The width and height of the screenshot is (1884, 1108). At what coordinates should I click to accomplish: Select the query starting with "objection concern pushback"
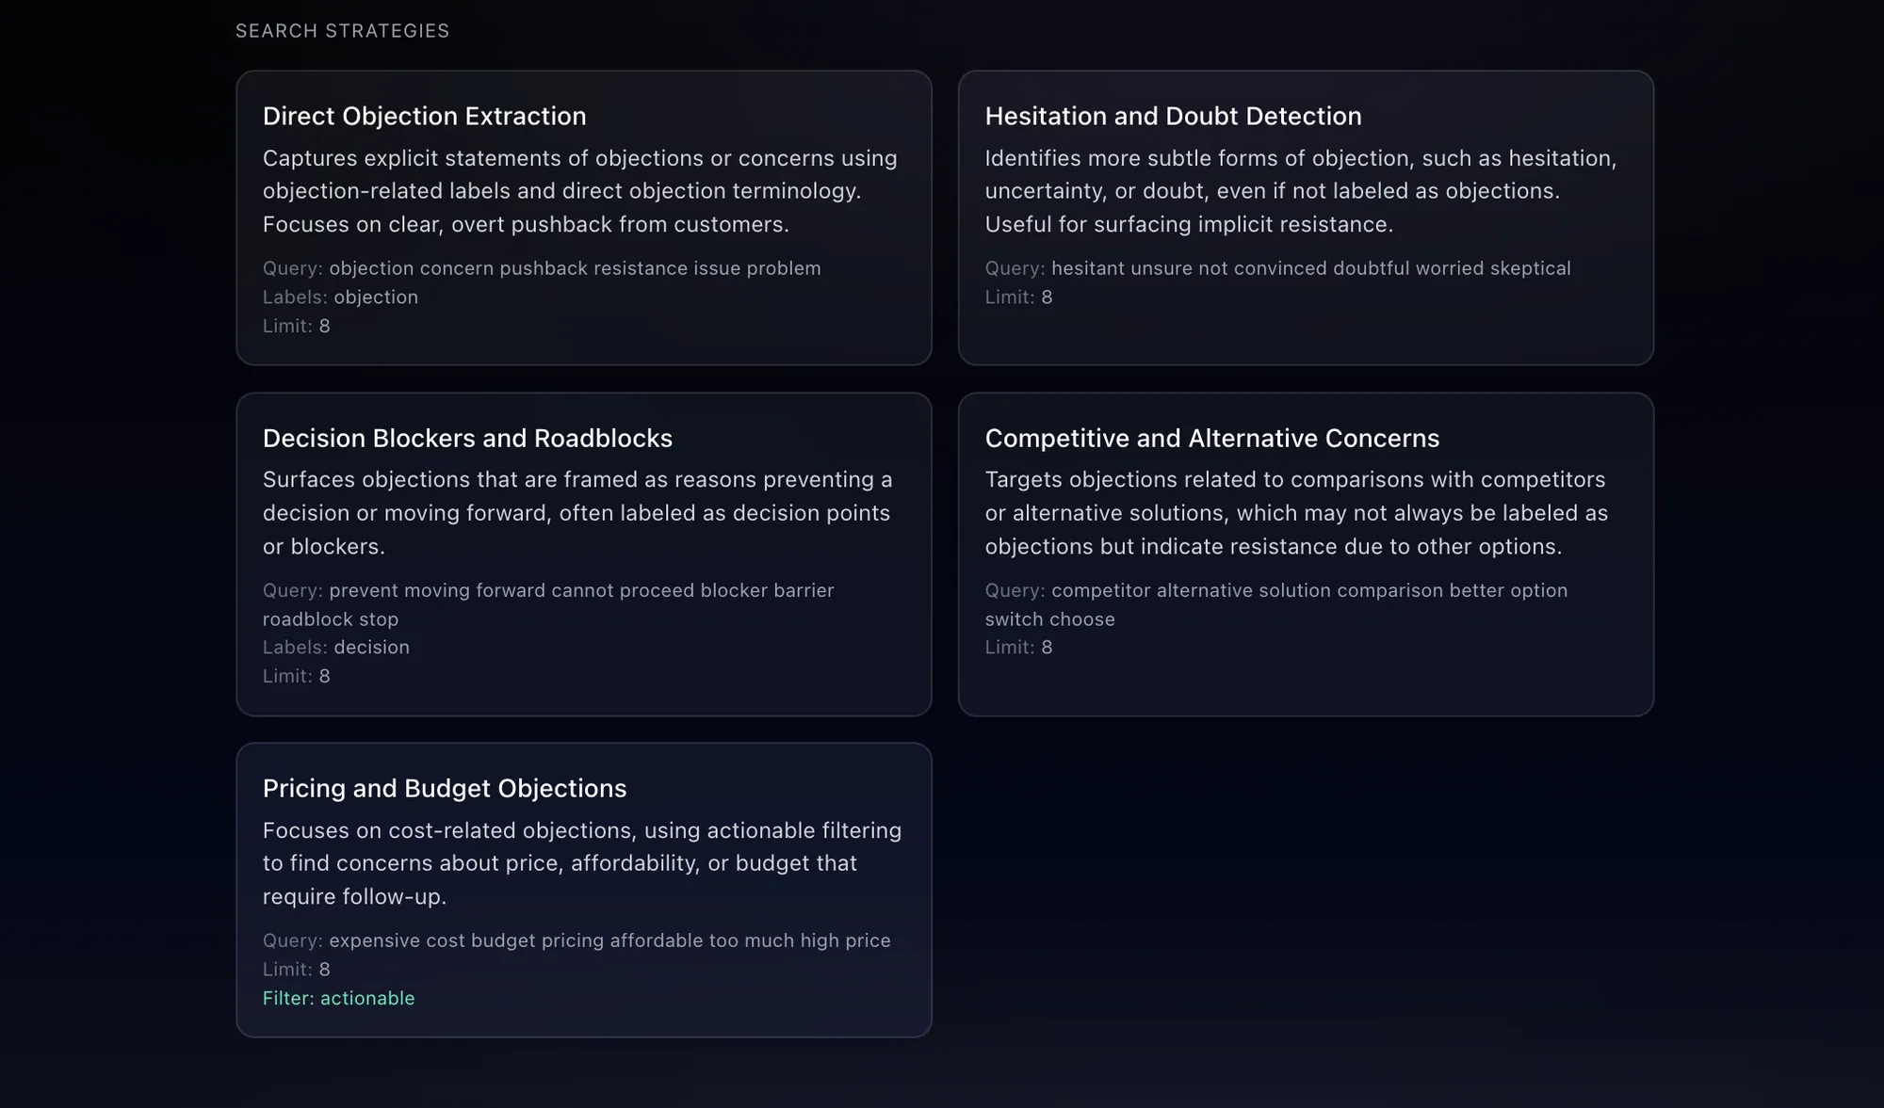click(574, 268)
